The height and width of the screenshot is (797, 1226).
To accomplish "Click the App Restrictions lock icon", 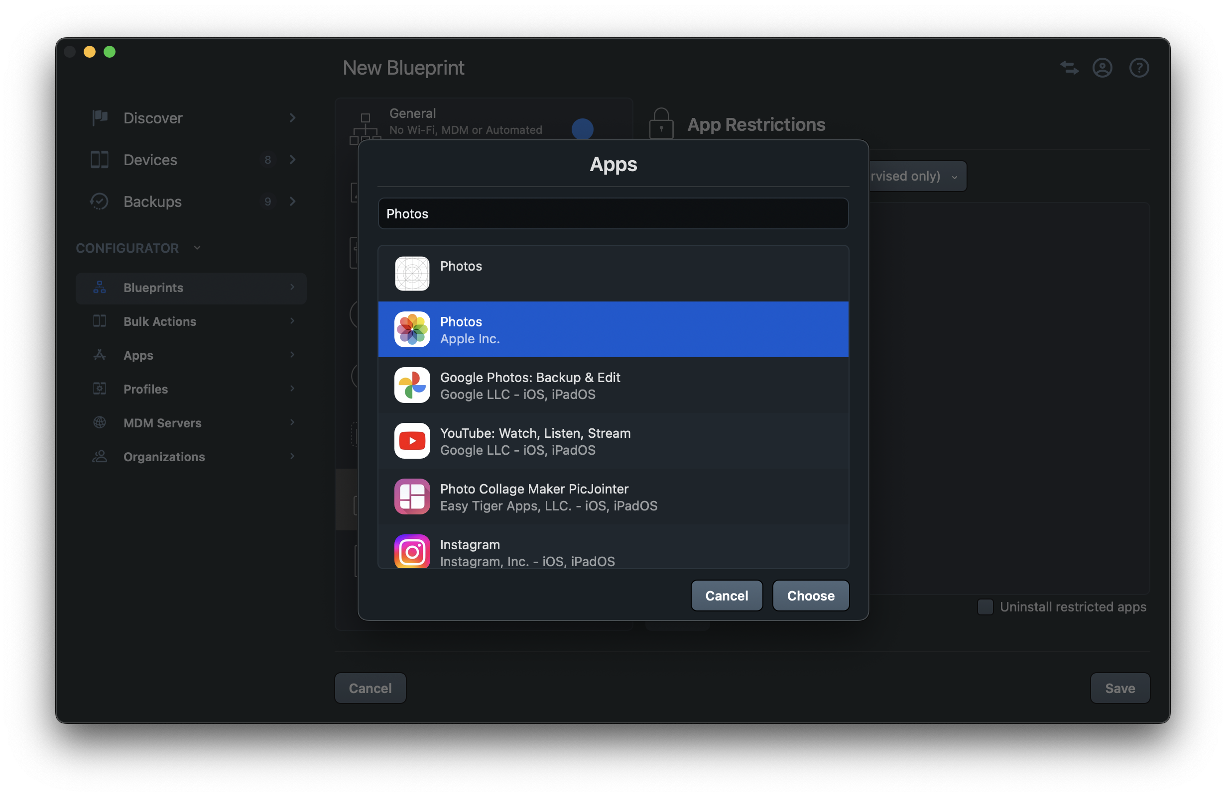I will pos(661,123).
